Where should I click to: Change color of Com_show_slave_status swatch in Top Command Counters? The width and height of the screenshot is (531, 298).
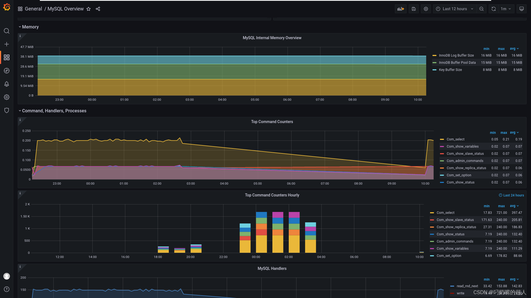pos(442,154)
